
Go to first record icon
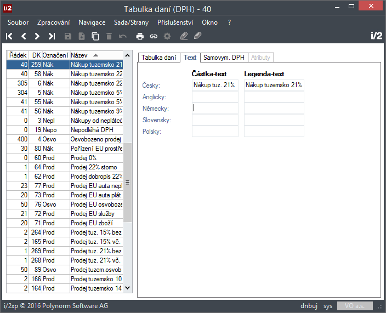coord(9,36)
